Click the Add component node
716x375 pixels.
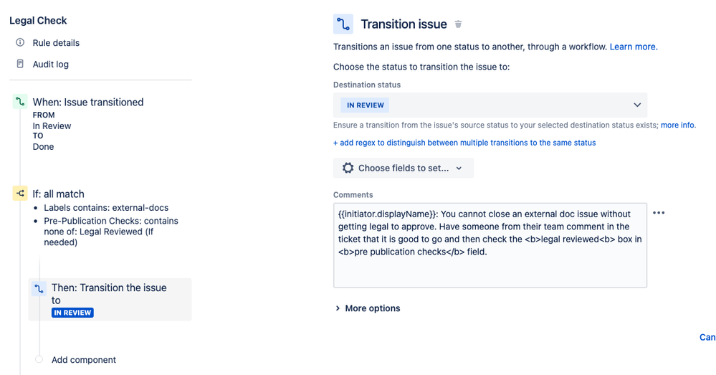click(x=84, y=360)
